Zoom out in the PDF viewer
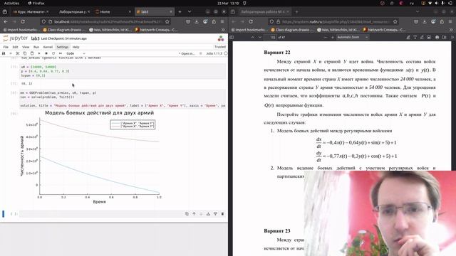The image size is (456, 256). click(326, 38)
